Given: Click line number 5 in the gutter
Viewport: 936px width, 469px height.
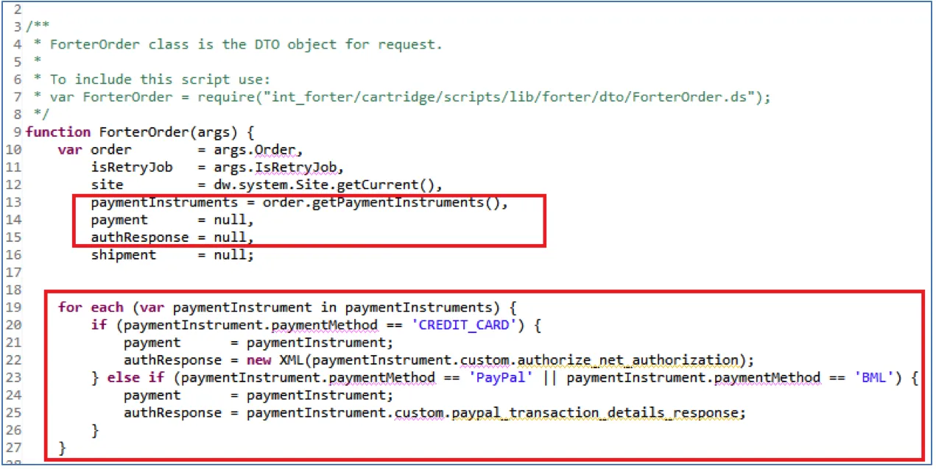Looking at the screenshot, I should click(18, 62).
